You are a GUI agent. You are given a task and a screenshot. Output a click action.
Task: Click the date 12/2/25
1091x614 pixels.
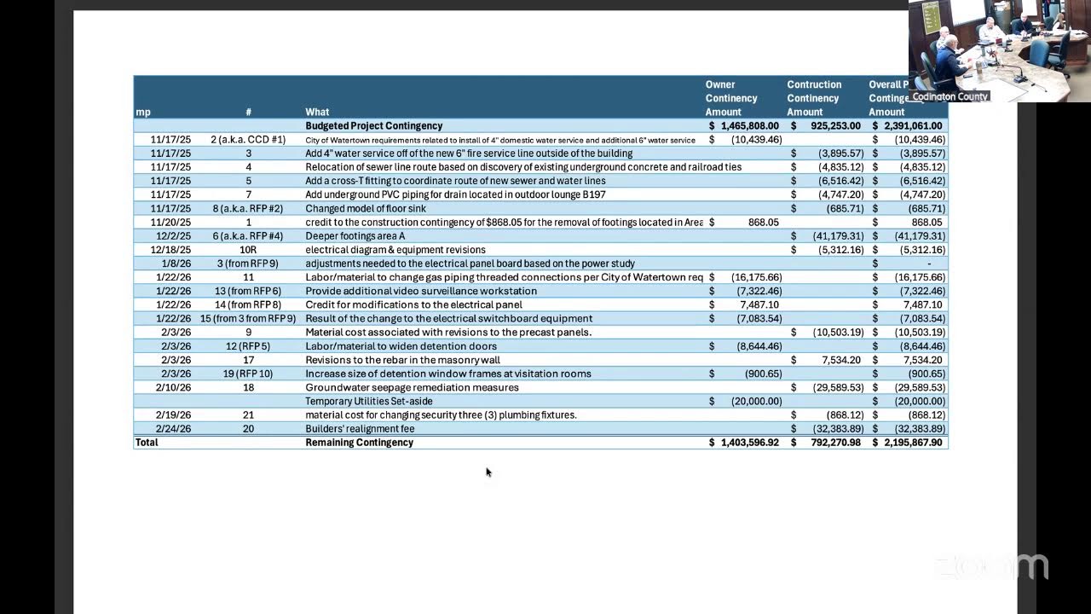174,236
